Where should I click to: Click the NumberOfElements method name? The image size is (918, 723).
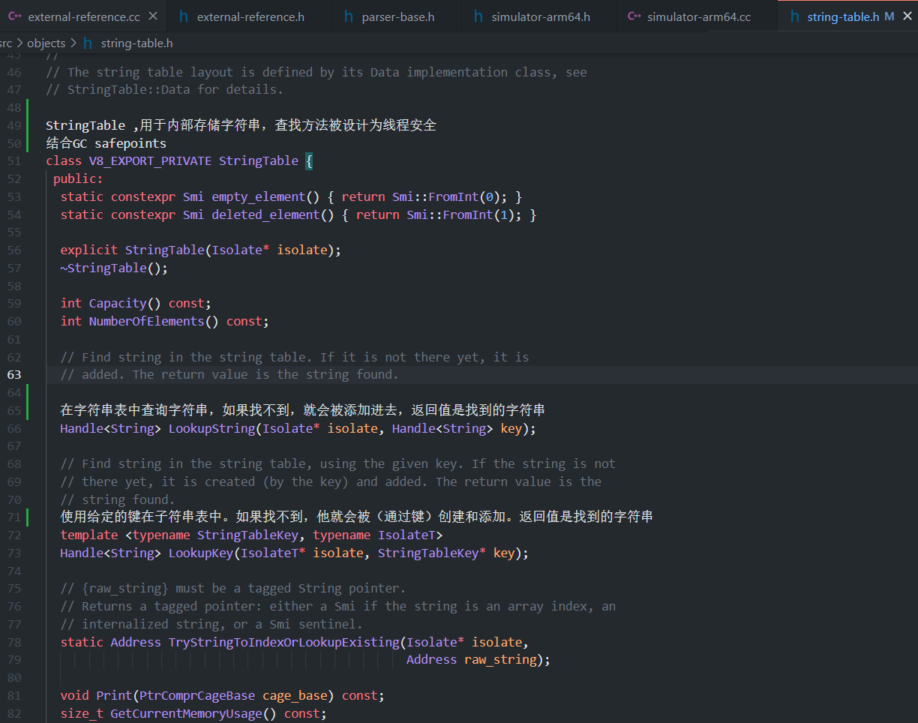[x=147, y=321]
